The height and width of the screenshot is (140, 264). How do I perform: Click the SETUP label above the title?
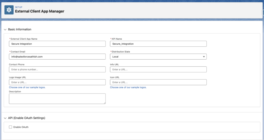tap(18, 7)
